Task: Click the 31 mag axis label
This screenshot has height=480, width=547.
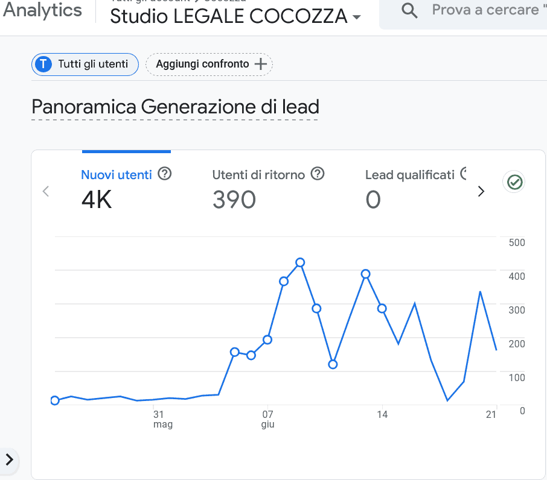Action: (x=162, y=419)
